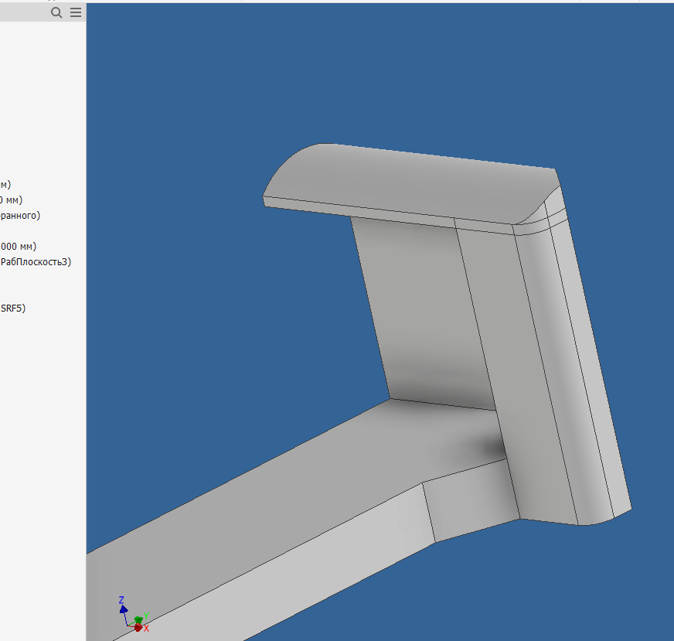Click the second мм feature entry
Screen dimensions: 674x641
pos(12,199)
